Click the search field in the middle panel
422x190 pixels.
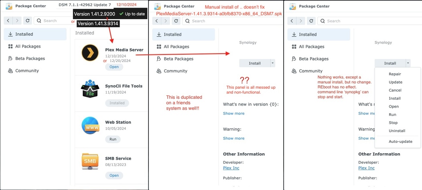click(x=233, y=21)
